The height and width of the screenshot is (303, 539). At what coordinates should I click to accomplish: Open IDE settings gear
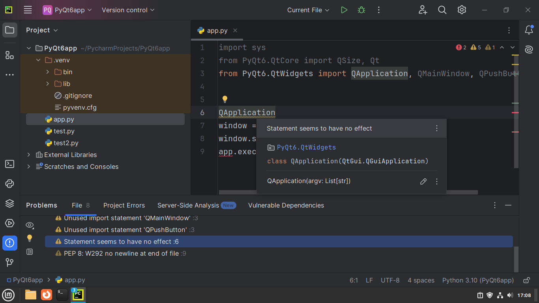[x=462, y=10]
